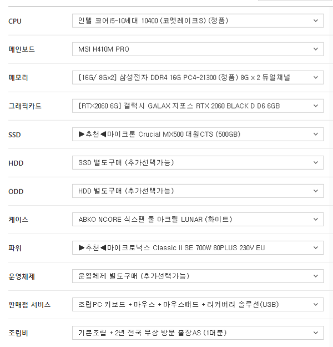The image size is (333, 347).
Task: Open the CPU selection dropdown
Action: tap(198, 21)
